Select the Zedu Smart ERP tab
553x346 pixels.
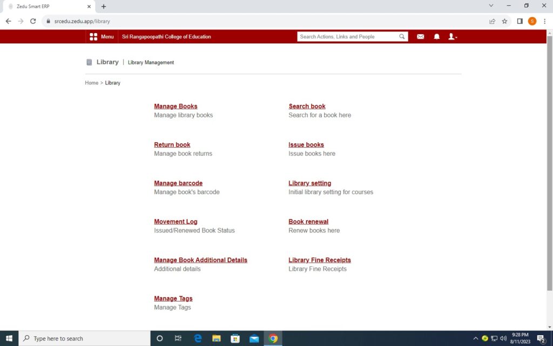pos(46,6)
